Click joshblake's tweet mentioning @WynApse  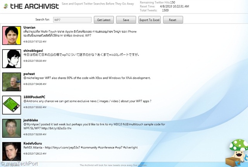[94, 126]
